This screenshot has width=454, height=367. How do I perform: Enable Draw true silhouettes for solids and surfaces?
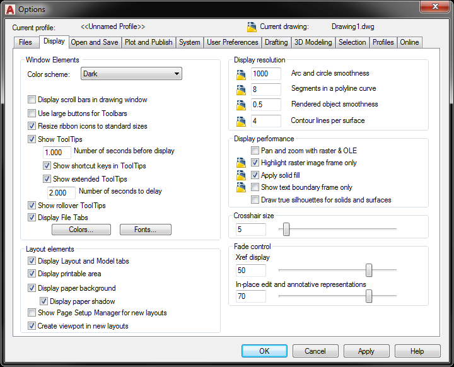coord(255,199)
